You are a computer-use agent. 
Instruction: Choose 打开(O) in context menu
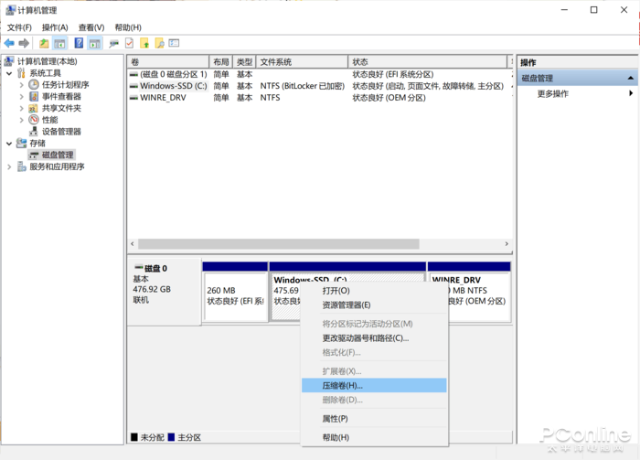coord(374,291)
